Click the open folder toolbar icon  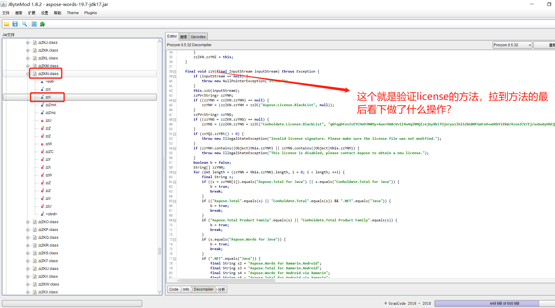coord(7,24)
